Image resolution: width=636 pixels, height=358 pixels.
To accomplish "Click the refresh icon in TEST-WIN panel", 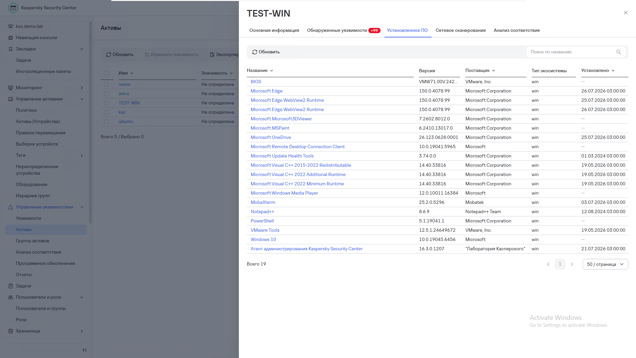I will [254, 52].
